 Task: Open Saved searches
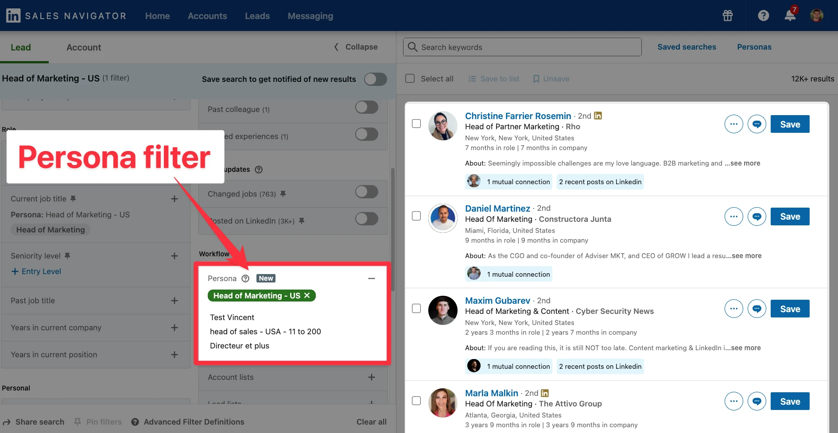687,47
